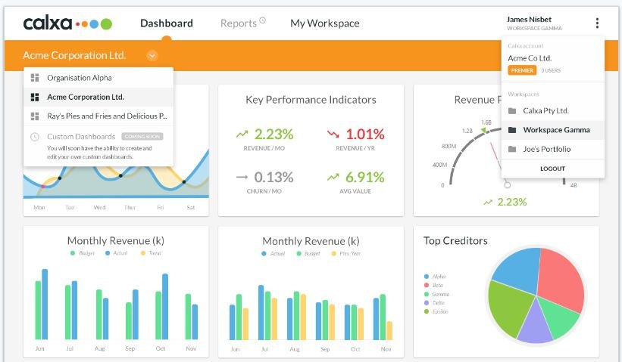The image size is (622, 362).
Task: Click the trend arrow beside gauge 2.23%
Action: click(x=488, y=203)
